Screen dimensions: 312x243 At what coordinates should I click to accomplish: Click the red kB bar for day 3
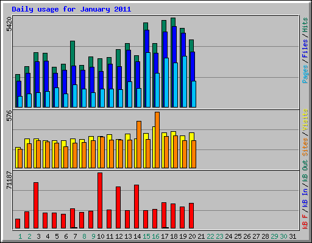(x=36, y=205)
